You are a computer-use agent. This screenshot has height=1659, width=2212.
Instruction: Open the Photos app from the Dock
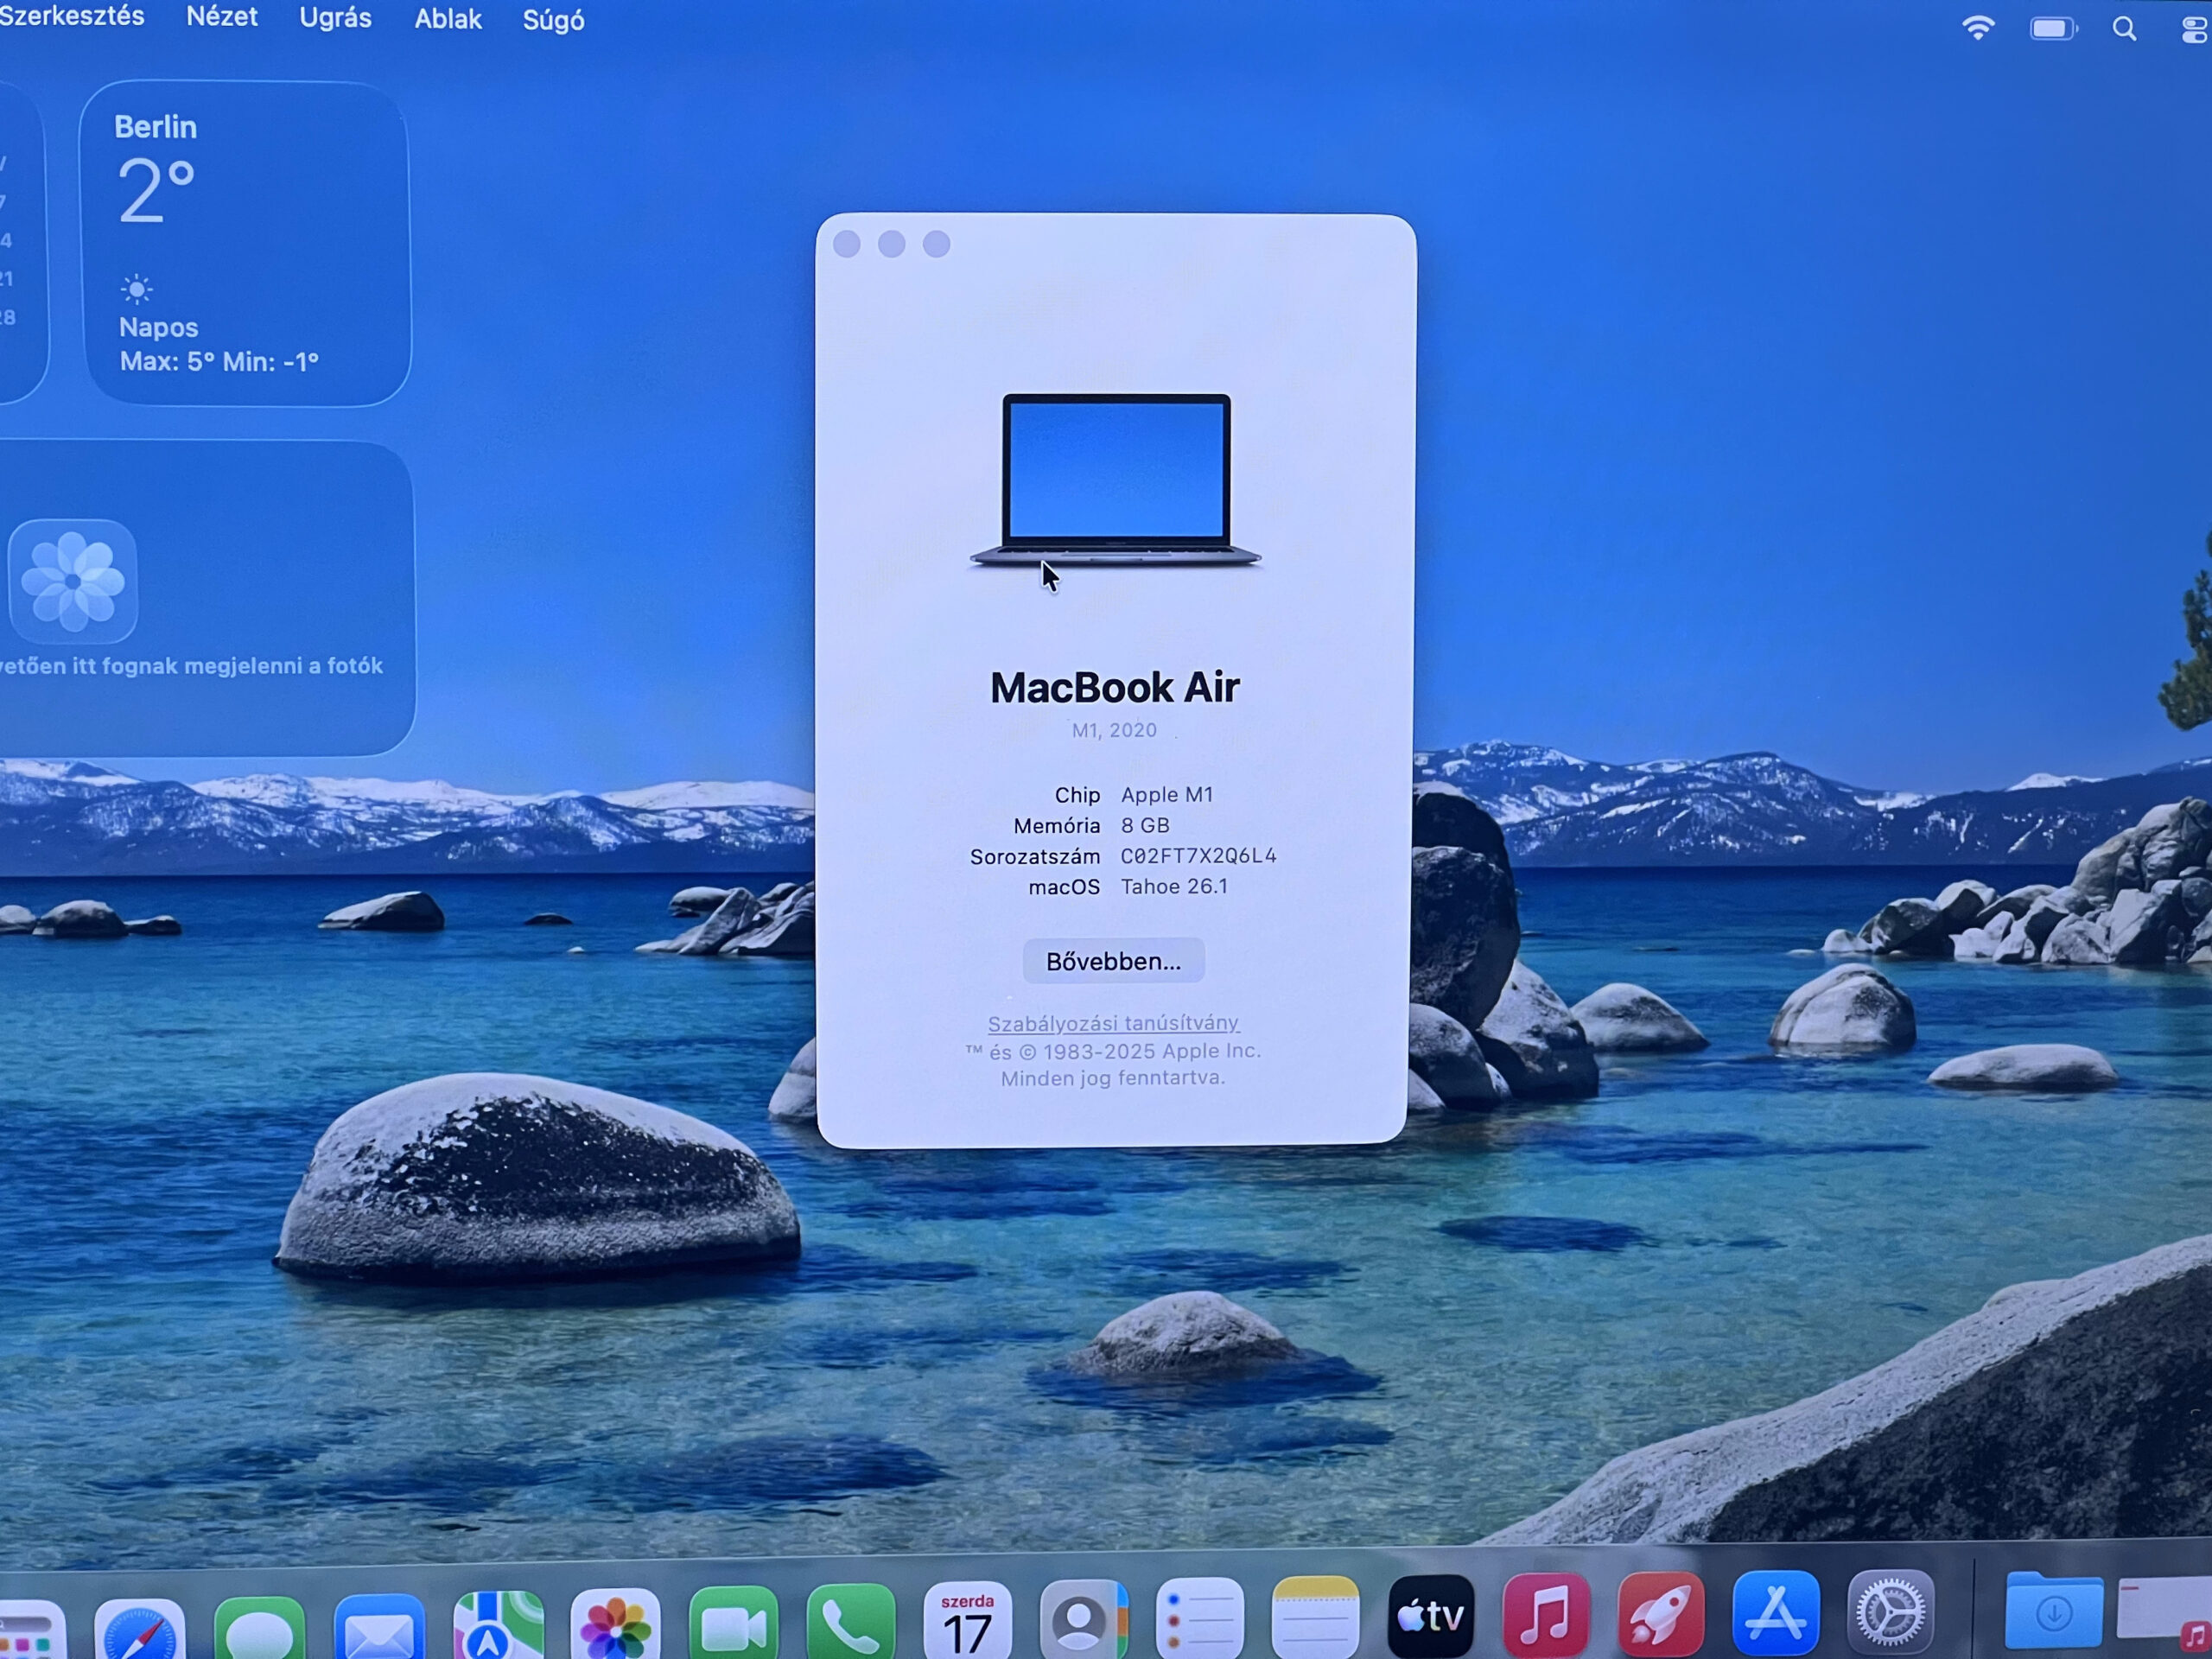(615, 1615)
